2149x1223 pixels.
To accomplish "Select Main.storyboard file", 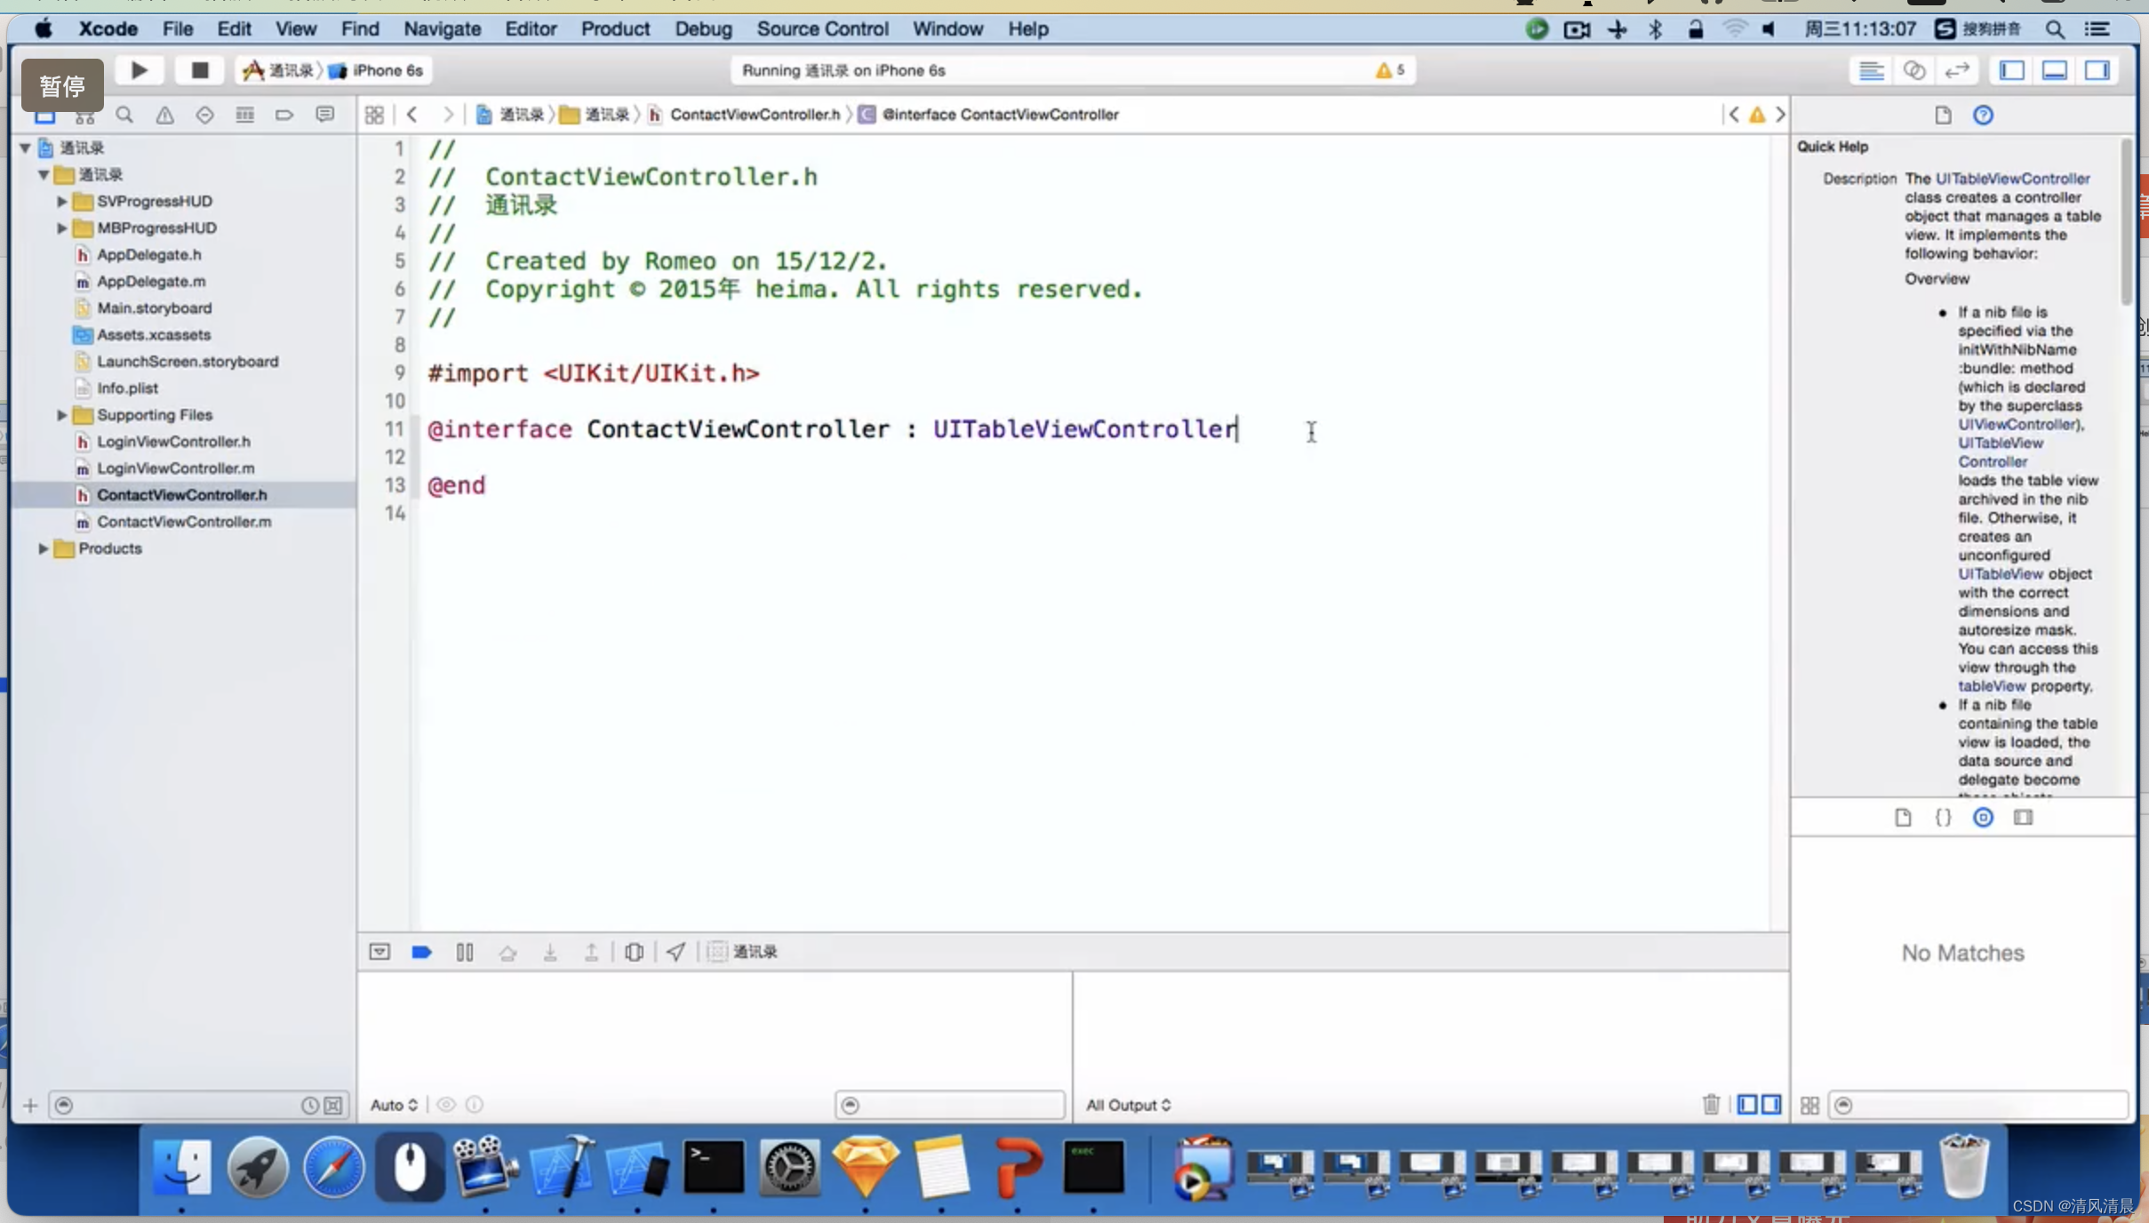I will (x=155, y=308).
